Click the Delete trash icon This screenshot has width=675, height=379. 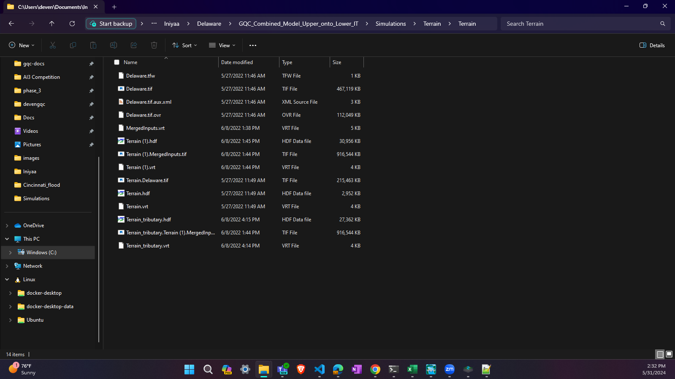point(154,45)
